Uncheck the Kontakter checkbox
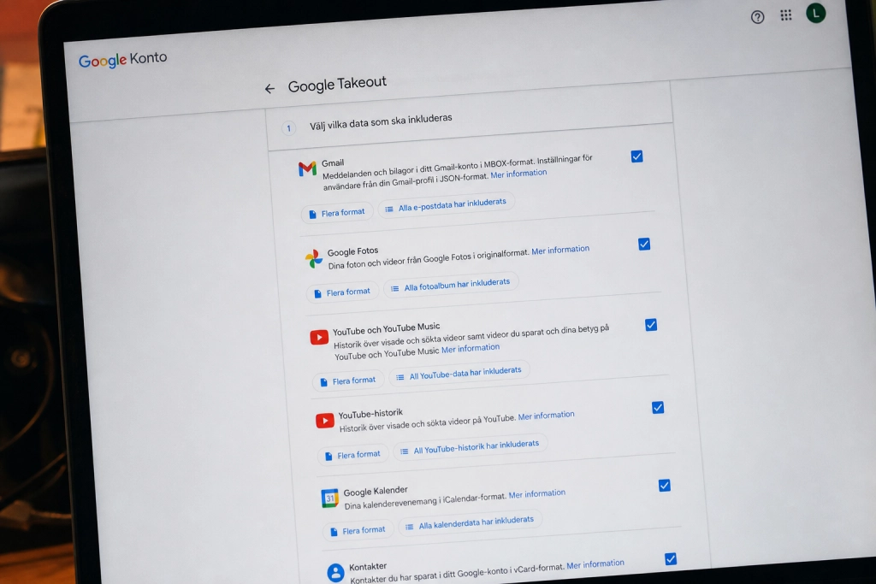 click(x=671, y=559)
